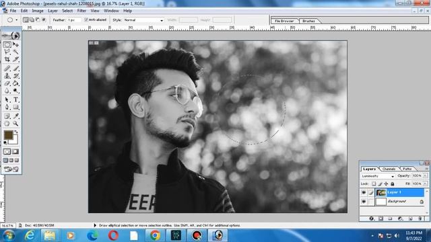The width and height of the screenshot is (431, 242).
Task: Select the Eyedropper tool
Action: point(15,116)
